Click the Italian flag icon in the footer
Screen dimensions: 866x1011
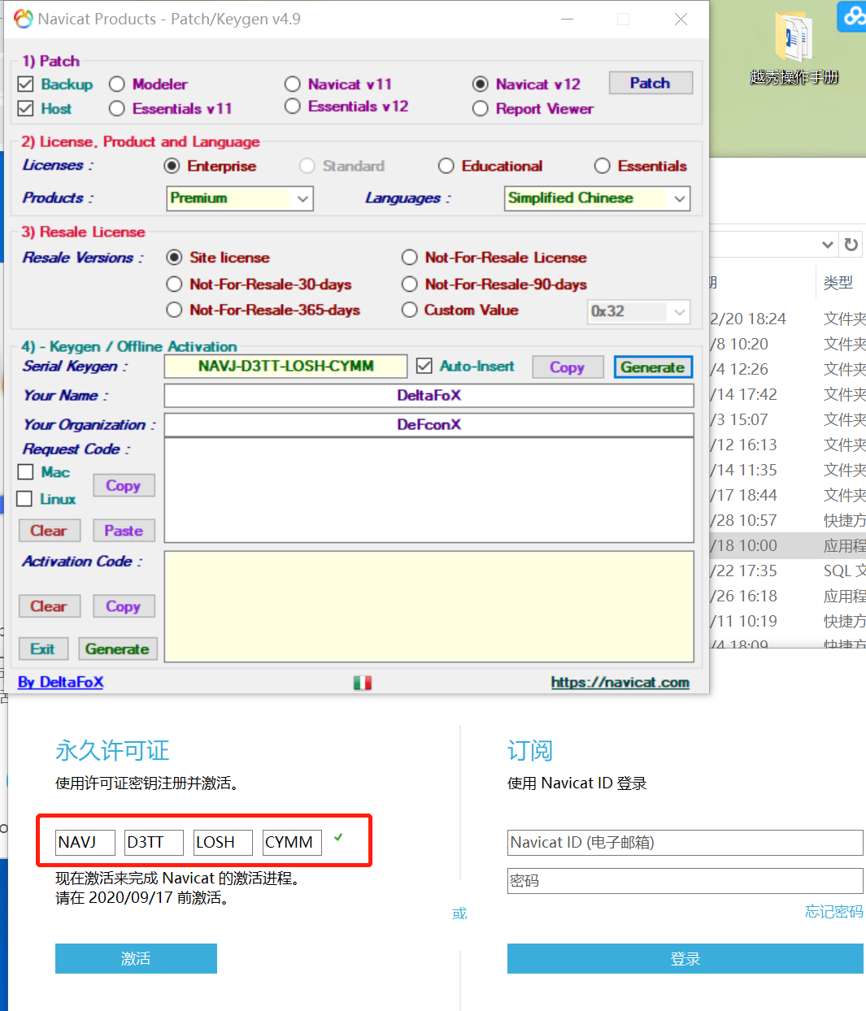(x=363, y=683)
